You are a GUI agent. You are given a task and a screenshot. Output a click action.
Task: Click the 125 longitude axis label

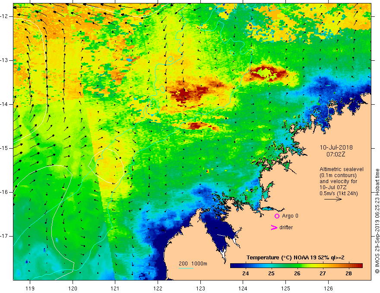286,288
